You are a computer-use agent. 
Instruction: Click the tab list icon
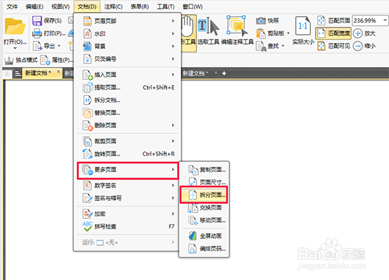click(18, 74)
